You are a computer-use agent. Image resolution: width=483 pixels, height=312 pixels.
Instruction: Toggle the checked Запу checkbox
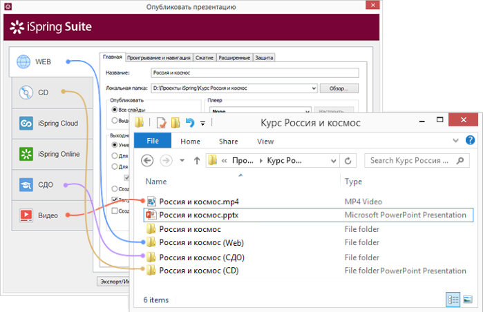click(115, 199)
